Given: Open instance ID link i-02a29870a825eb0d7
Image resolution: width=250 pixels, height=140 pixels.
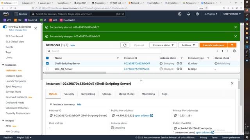Looking at the screenshot, I should 137,63.
